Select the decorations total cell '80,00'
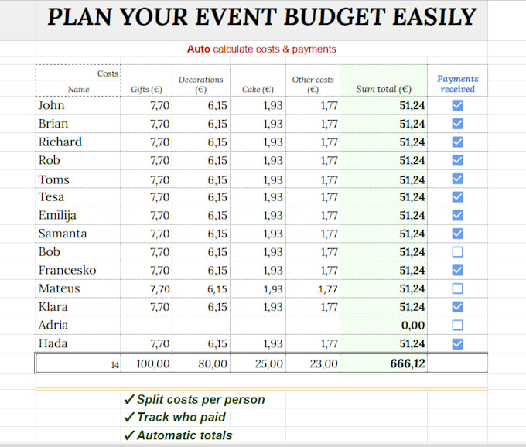526x447 pixels. (x=201, y=363)
